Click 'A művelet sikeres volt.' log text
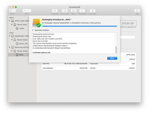Viewport: 149px width, 113px height. (x=42, y=52)
